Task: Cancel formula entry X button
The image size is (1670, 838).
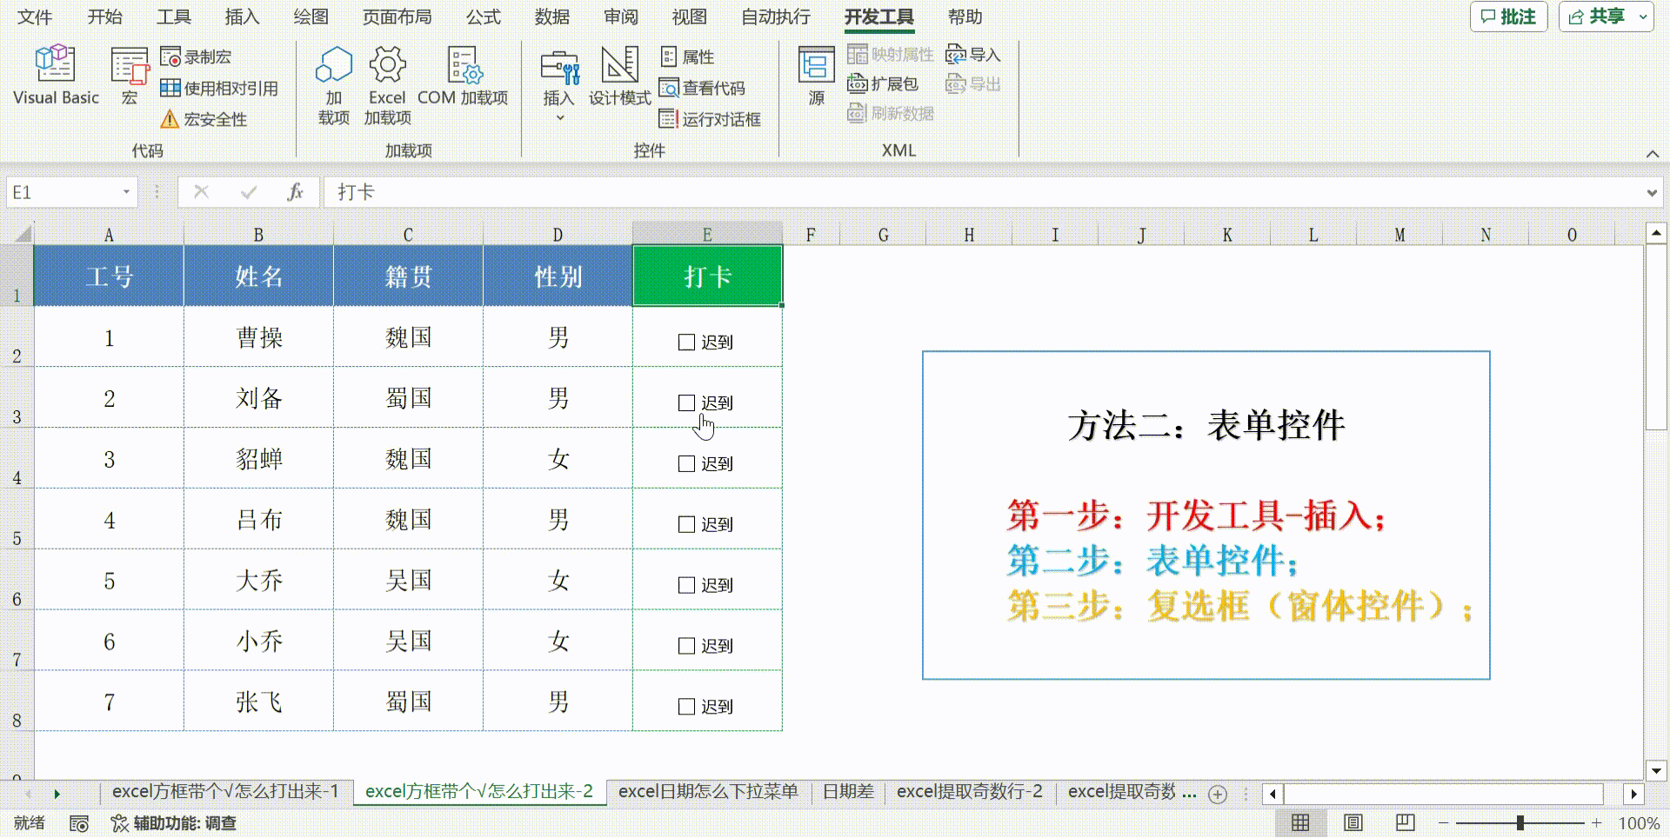Action: 201,192
